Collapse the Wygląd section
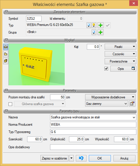 click(7, 40)
